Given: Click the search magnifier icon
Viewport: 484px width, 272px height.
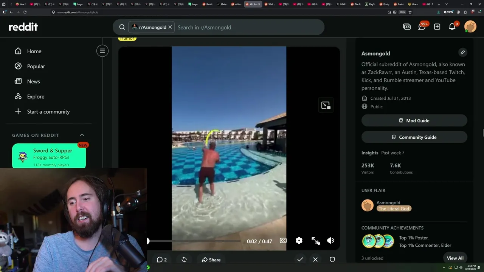Looking at the screenshot, I should (122, 27).
